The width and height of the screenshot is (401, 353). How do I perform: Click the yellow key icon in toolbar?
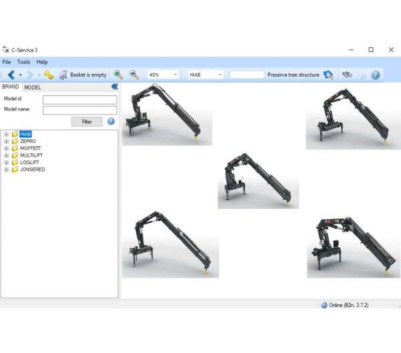pos(49,75)
